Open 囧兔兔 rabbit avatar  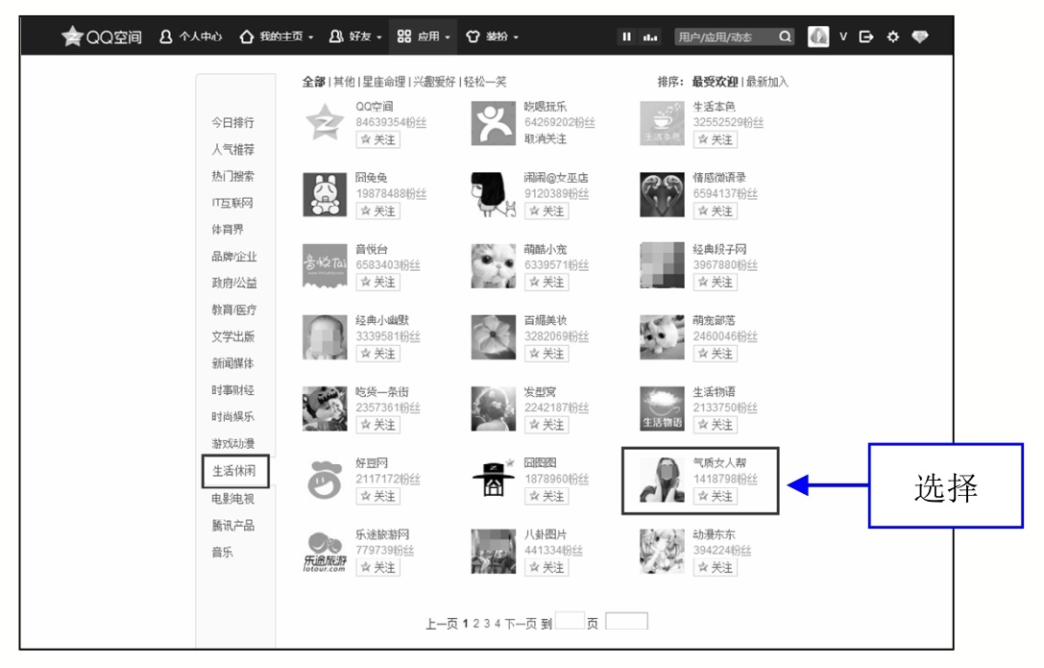coord(325,194)
